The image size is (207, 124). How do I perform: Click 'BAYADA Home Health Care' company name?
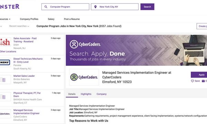coord(28,100)
